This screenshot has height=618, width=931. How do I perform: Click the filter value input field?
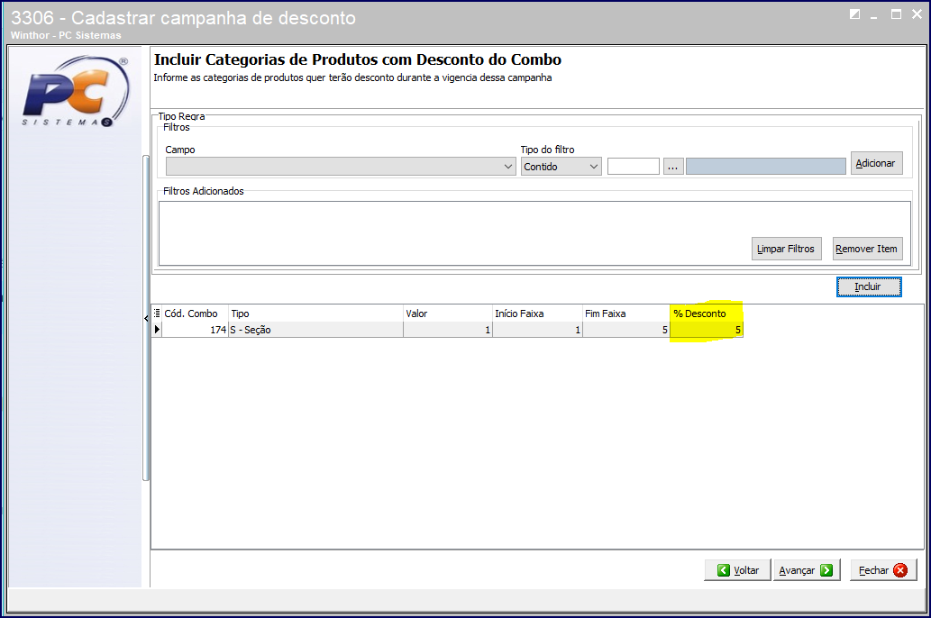[633, 167]
